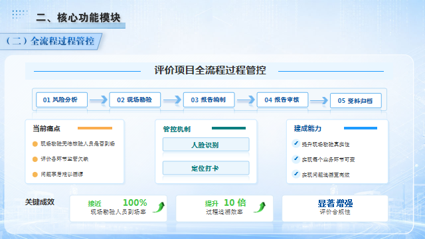Screen dimensions: 425x239
Task: Click the green up arrow beside 10 倍
Action: coord(260,207)
